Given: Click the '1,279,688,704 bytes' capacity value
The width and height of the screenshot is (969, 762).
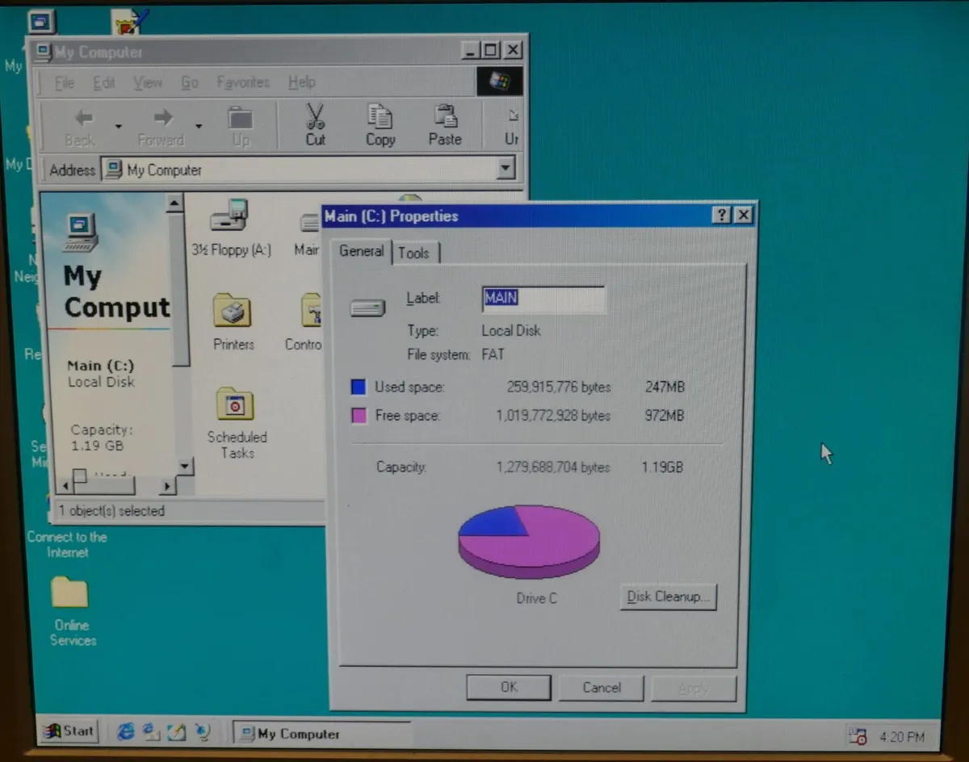Looking at the screenshot, I should coord(553,467).
